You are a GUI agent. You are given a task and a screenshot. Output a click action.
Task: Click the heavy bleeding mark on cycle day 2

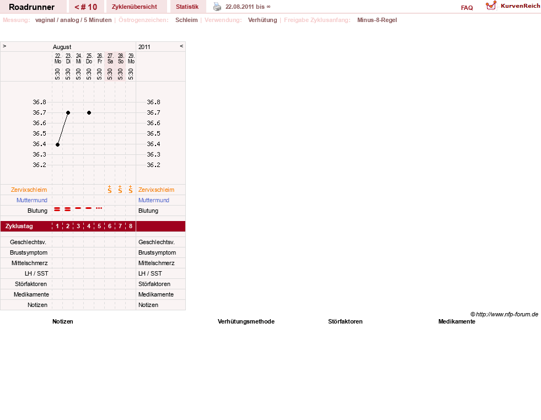[68, 209]
